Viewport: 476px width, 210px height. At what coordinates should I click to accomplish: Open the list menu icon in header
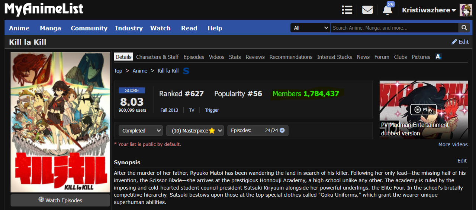point(347,10)
